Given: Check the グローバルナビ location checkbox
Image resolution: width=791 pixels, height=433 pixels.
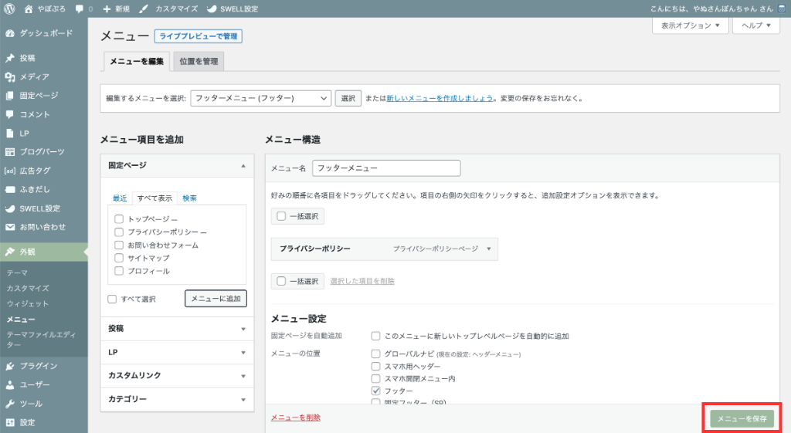Looking at the screenshot, I should pyautogui.click(x=376, y=354).
